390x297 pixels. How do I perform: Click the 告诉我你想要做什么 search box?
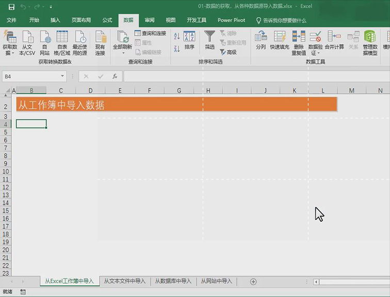[281, 21]
